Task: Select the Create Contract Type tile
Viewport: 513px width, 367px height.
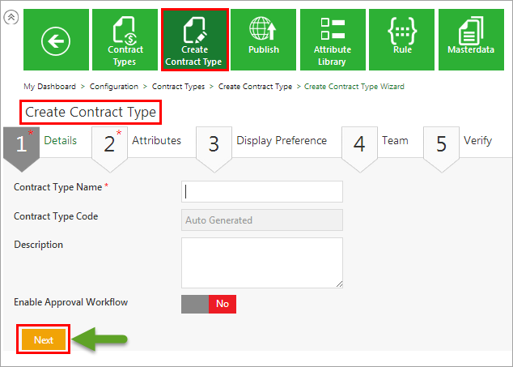Action: [194, 41]
